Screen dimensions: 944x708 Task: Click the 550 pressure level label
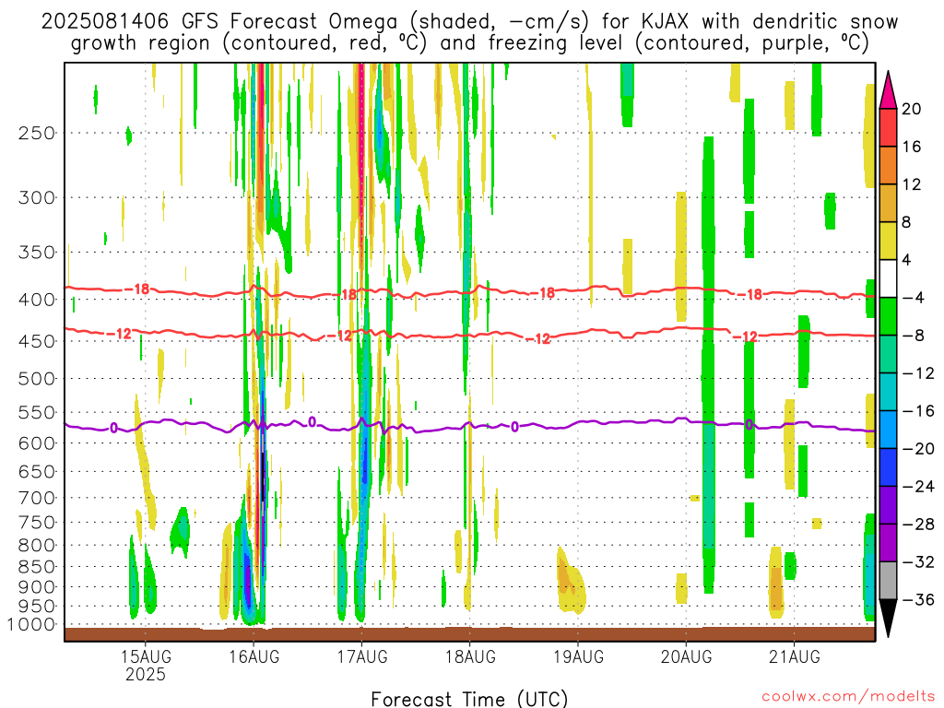(37, 412)
